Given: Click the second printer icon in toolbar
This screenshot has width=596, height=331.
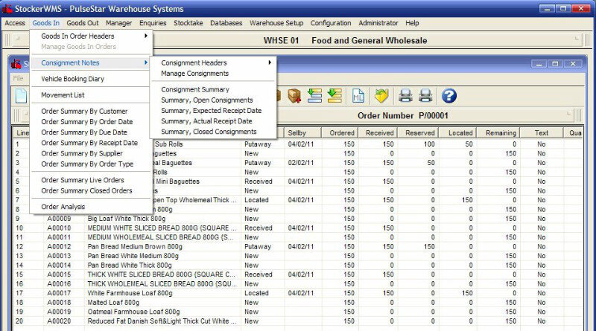Looking at the screenshot, I should pyautogui.click(x=425, y=95).
